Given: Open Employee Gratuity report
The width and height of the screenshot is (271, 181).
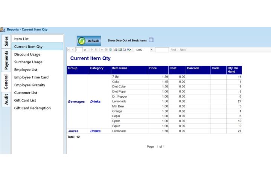Looking at the screenshot, I should click(x=37, y=85).
